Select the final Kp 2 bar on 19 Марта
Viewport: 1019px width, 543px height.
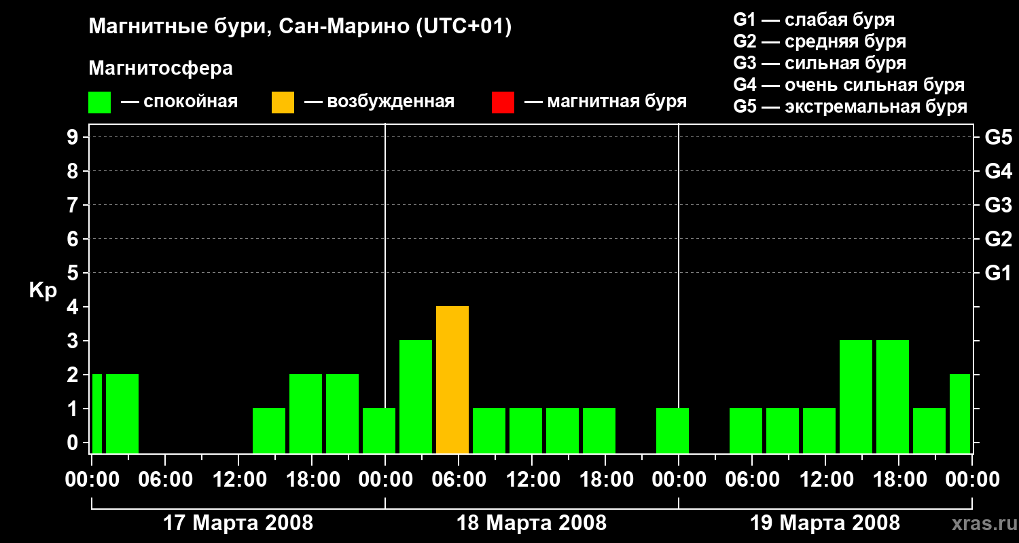960,413
